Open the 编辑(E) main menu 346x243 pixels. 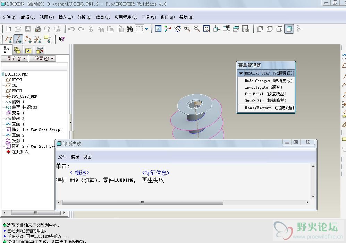tap(28, 17)
